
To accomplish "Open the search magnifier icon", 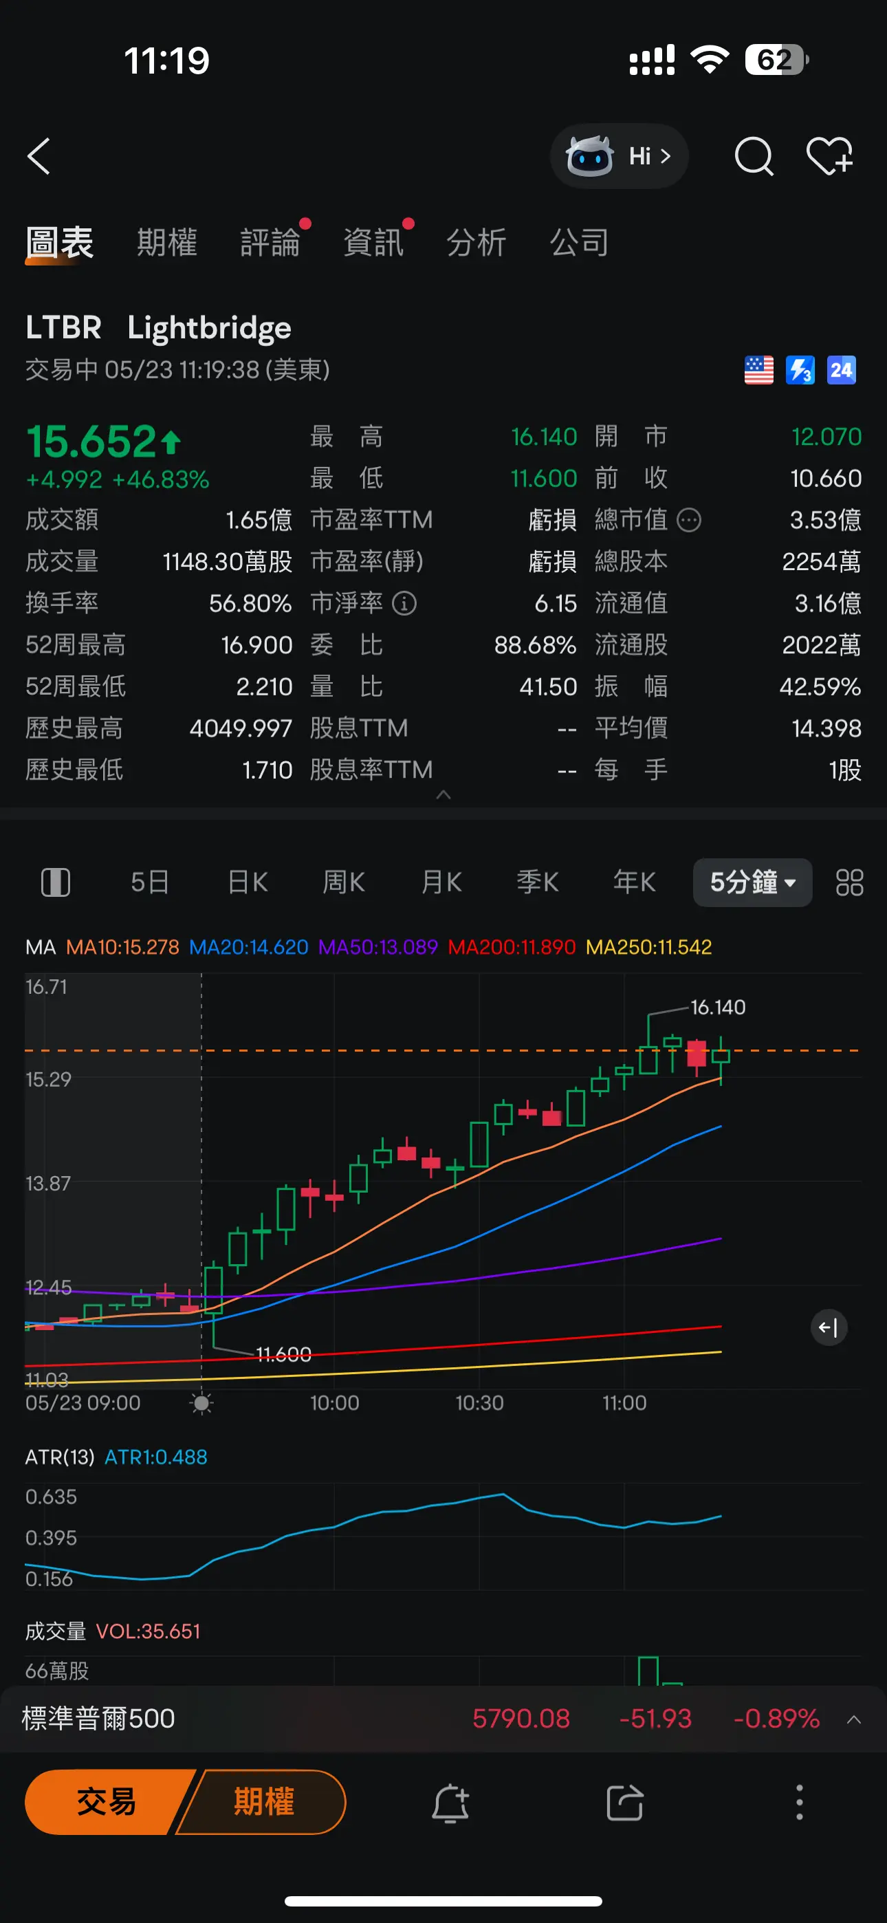I will (x=754, y=156).
